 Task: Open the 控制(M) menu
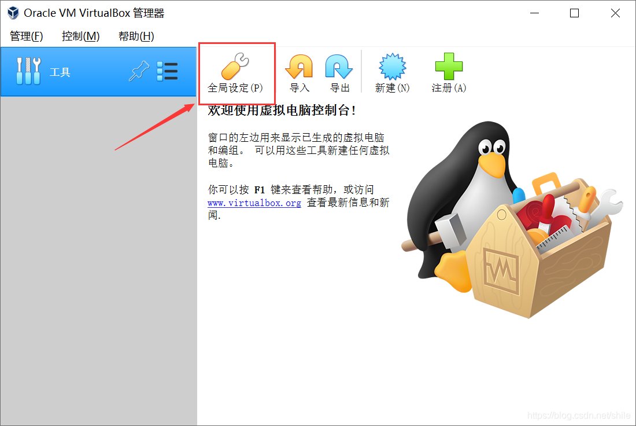coord(80,36)
